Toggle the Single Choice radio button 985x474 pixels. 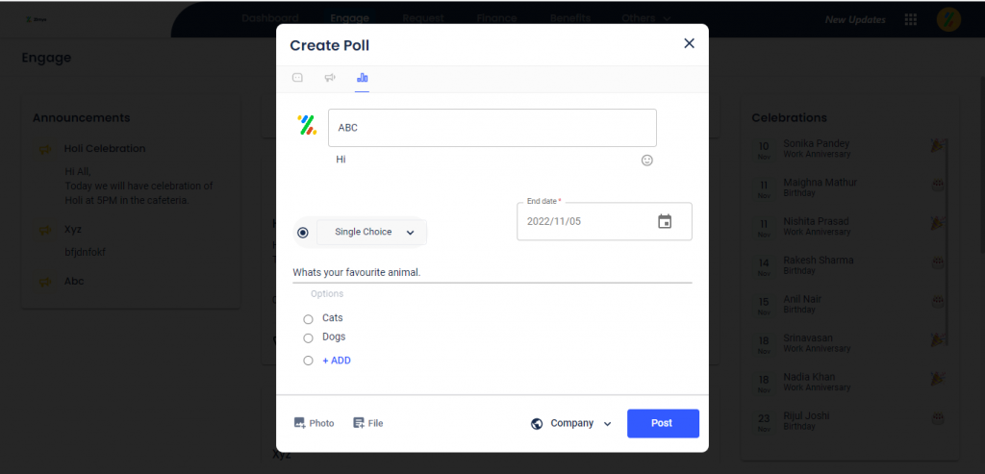[303, 233]
